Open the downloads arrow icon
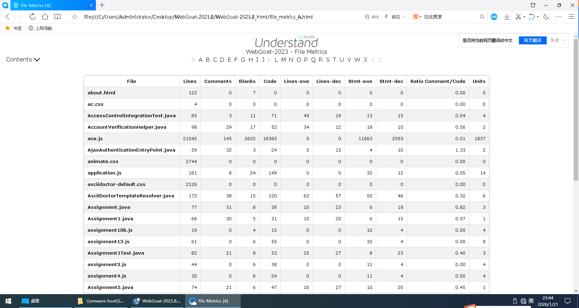 pos(507,17)
